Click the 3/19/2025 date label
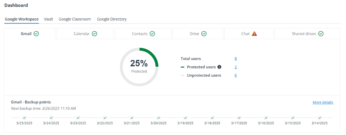This screenshot has height=135, width=346. (x=186, y=123)
